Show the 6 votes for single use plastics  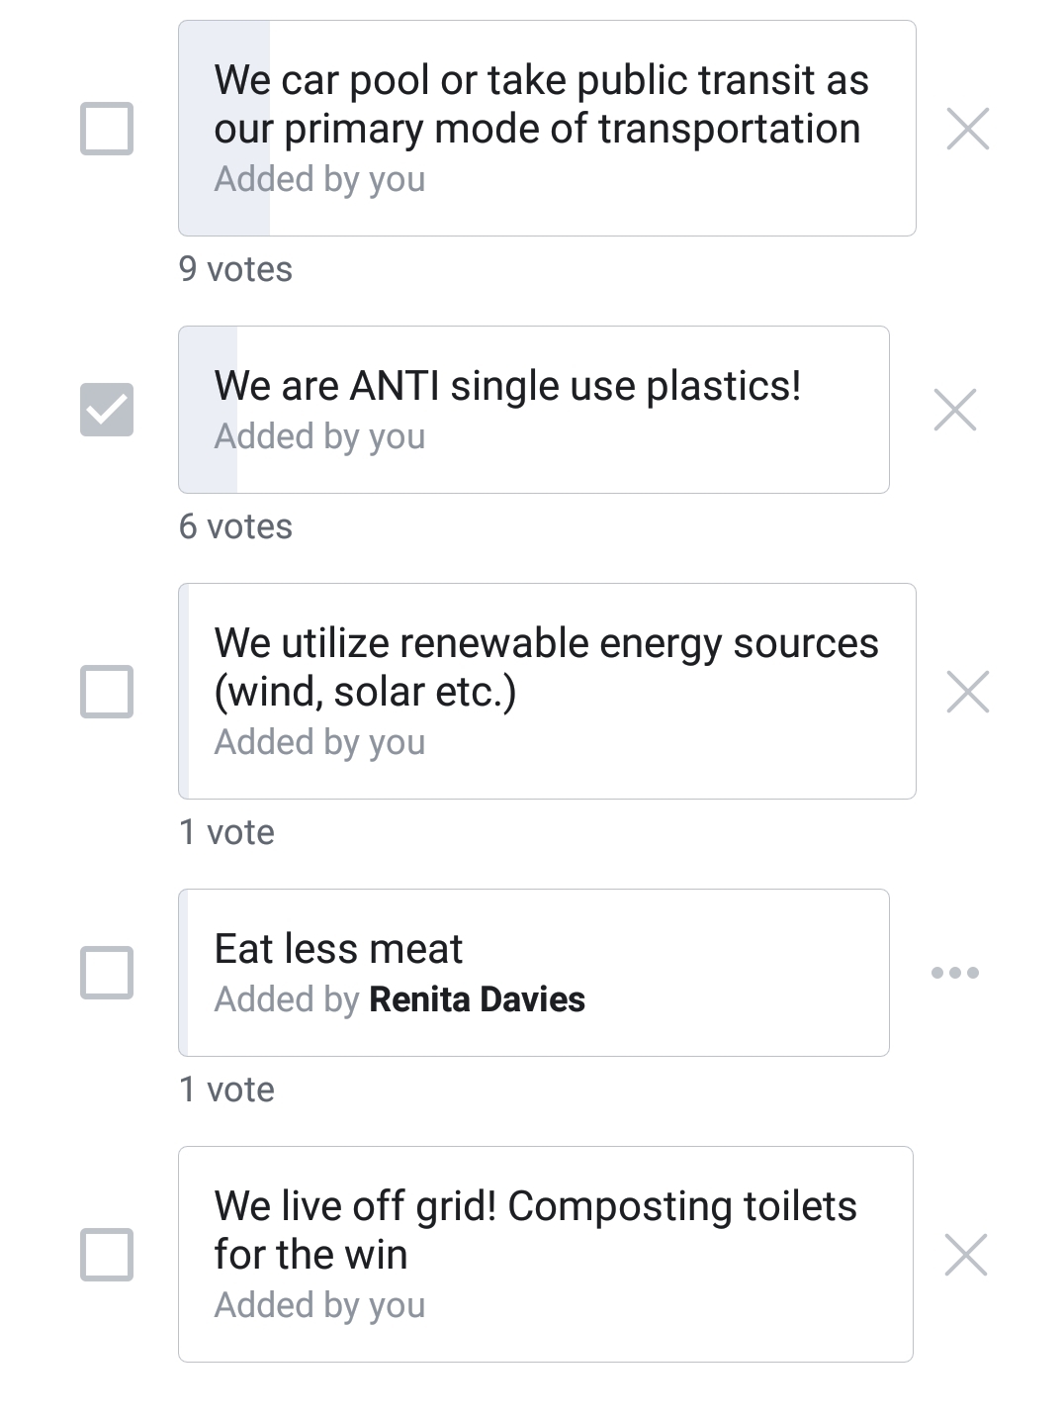[x=235, y=526]
